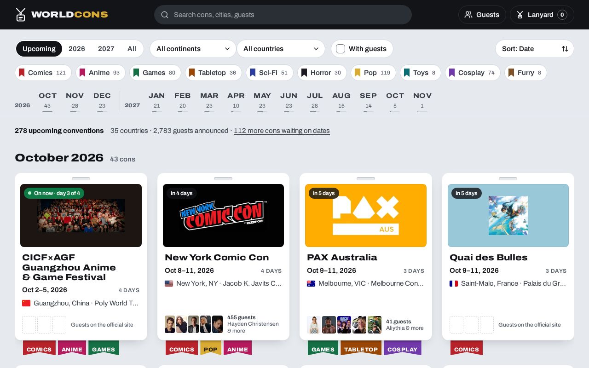The image size is (589, 368).
Task: Enable the With guests checkbox
Action: tap(341, 49)
